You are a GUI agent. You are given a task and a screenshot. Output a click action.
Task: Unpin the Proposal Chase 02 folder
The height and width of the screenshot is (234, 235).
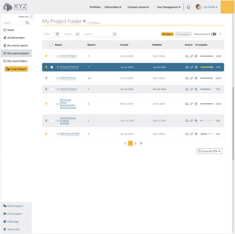coord(46,67)
